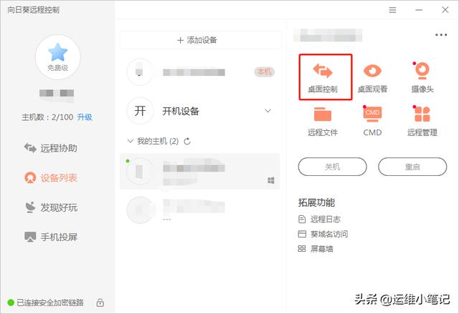Click the 本机 badge label

click(x=265, y=72)
